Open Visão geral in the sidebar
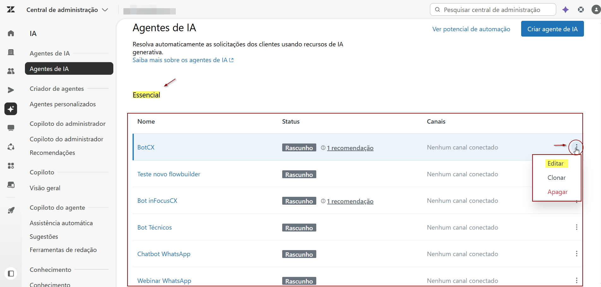 click(45, 188)
